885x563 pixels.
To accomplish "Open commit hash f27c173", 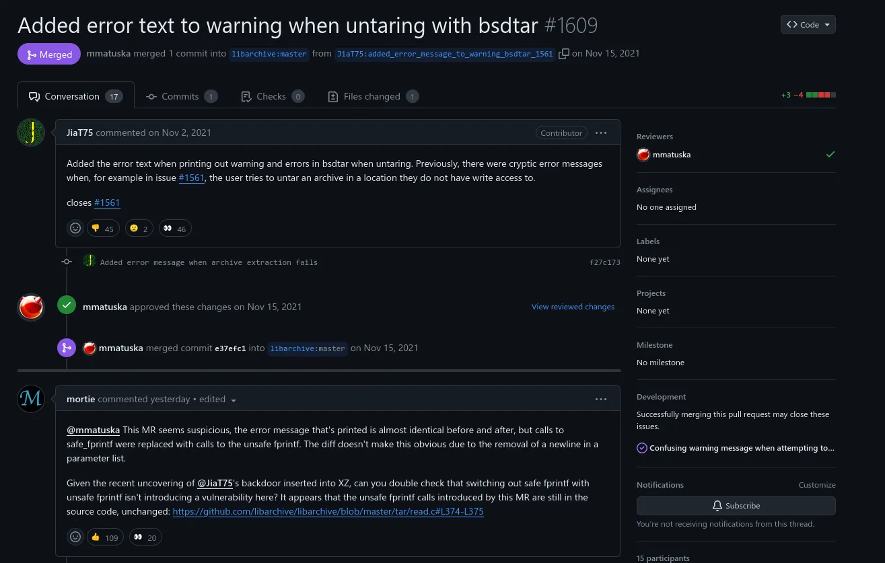I will coord(604,262).
